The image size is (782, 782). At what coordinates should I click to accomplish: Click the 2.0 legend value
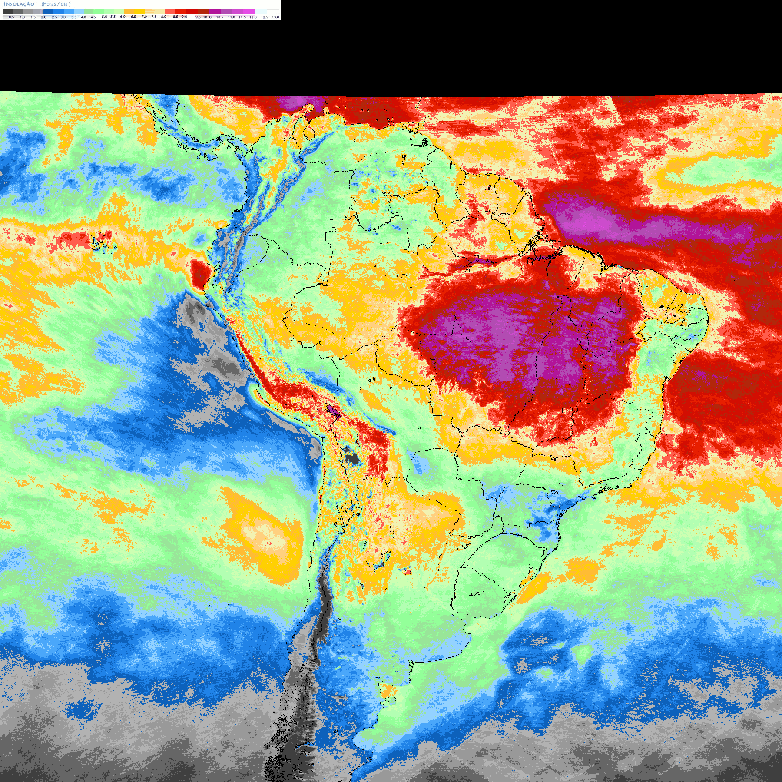click(43, 17)
